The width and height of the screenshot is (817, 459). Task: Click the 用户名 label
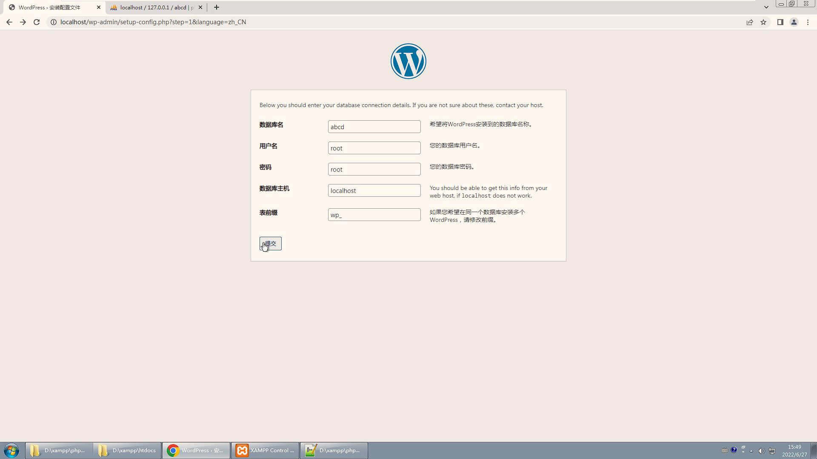tap(268, 146)
